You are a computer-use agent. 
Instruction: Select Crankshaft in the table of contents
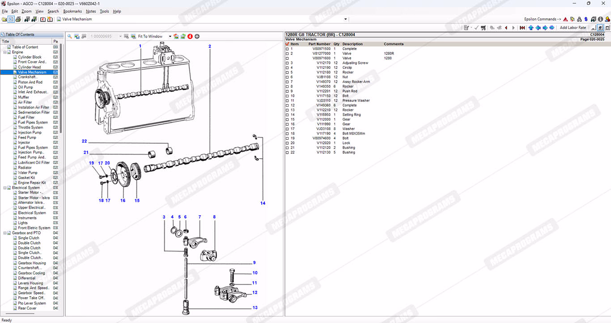coord(27,77)
